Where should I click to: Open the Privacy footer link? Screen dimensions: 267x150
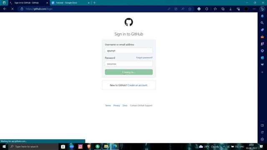pyautogui.click(x=117, y=105)
